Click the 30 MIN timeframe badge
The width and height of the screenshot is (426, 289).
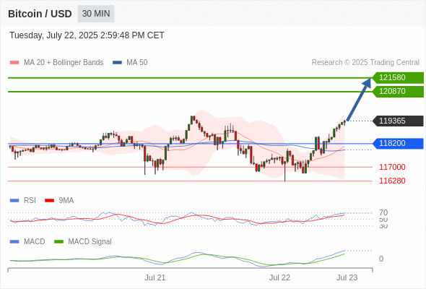tap(96, 14)
